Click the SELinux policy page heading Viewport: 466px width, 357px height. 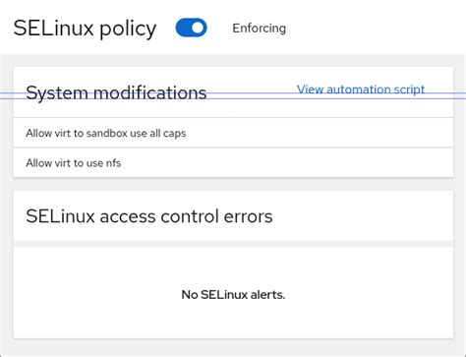point(85,29)
